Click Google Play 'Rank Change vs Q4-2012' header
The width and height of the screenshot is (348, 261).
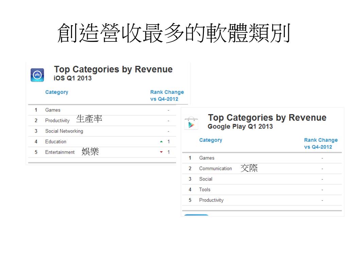[x=321, y=143]
